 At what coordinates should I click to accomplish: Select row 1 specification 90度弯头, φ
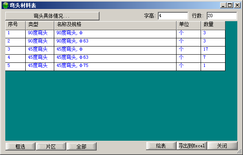point(115,34)
